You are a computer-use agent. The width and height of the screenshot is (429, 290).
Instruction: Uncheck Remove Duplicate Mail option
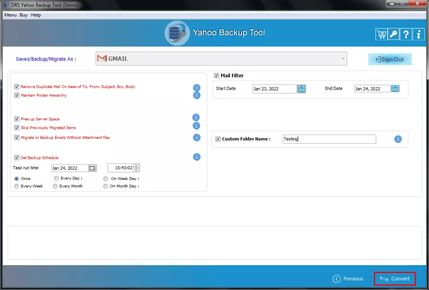pyautogui.click(x=17, y=87)
